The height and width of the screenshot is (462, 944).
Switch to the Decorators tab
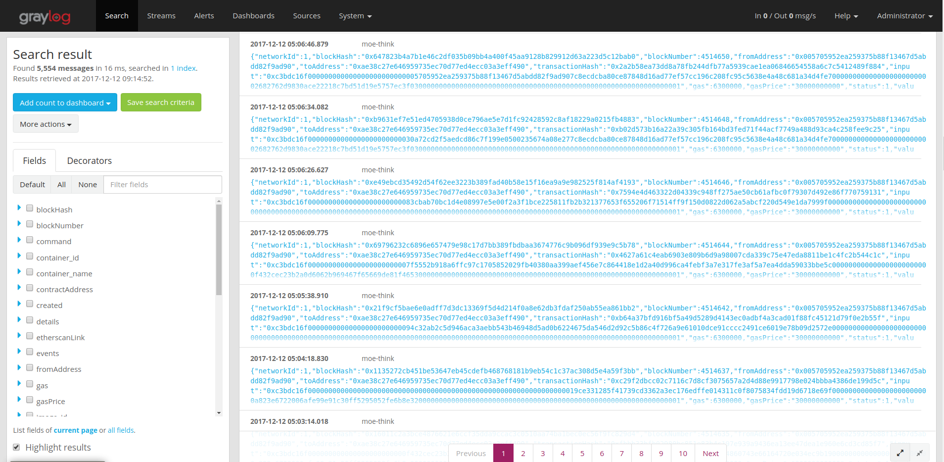(90, 160)
